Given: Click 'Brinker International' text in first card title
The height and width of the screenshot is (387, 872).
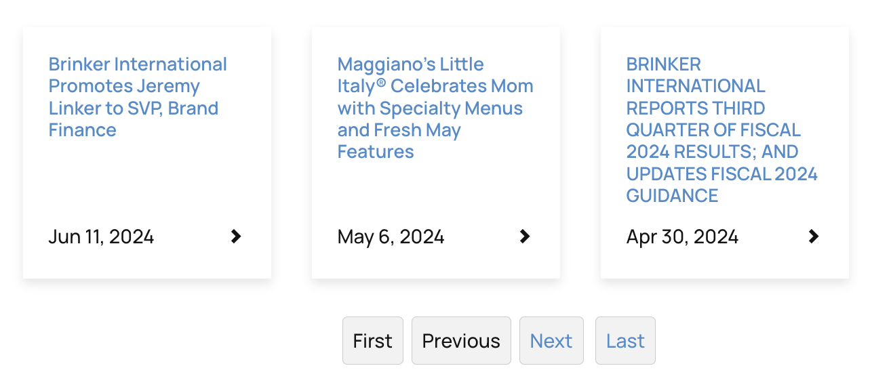Looking at the screenshot, I should (138, 64).
